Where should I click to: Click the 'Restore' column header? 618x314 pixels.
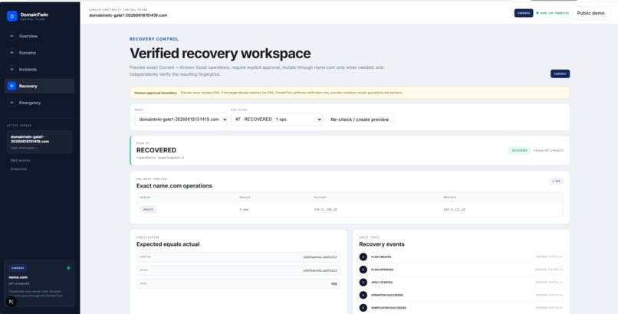[x=450, y=197]
